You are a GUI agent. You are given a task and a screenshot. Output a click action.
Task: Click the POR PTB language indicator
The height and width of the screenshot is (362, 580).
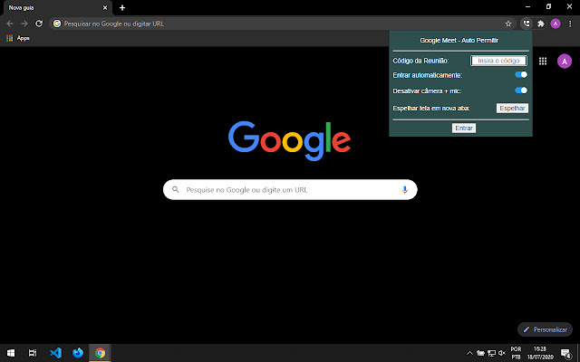[516, 353]
